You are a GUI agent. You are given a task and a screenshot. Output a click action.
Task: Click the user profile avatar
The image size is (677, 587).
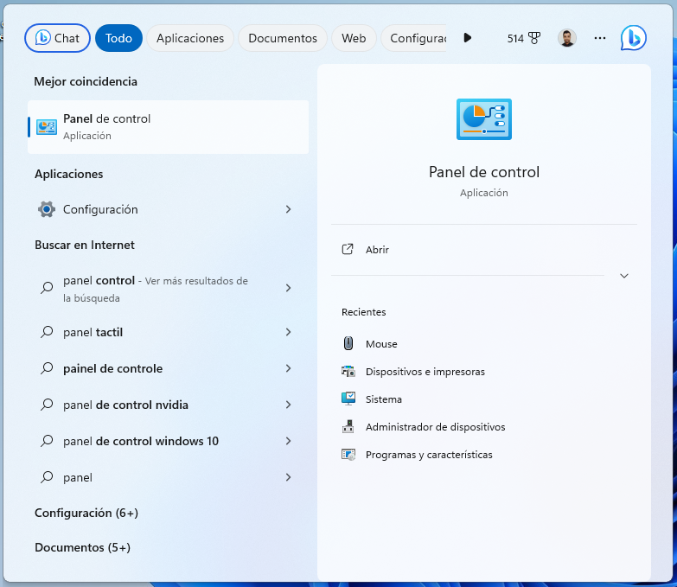click(x=567, y=38)
